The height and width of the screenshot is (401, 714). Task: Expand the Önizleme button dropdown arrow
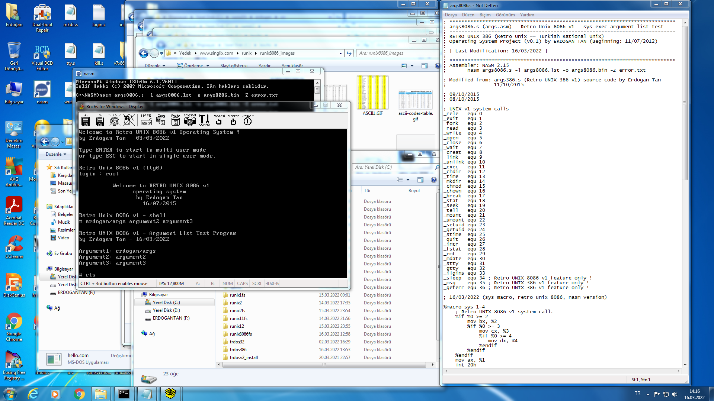click(208, 66)
